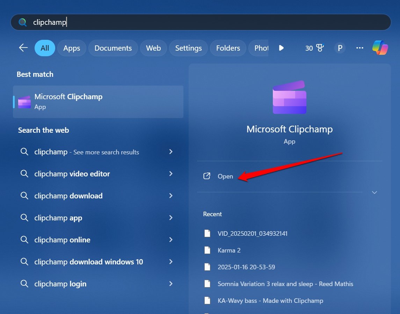Image resolution: width=400 pixels, height=314 pixels.
Task: Click magnifier icon beside clipchamp login
Action: (24, 284)
